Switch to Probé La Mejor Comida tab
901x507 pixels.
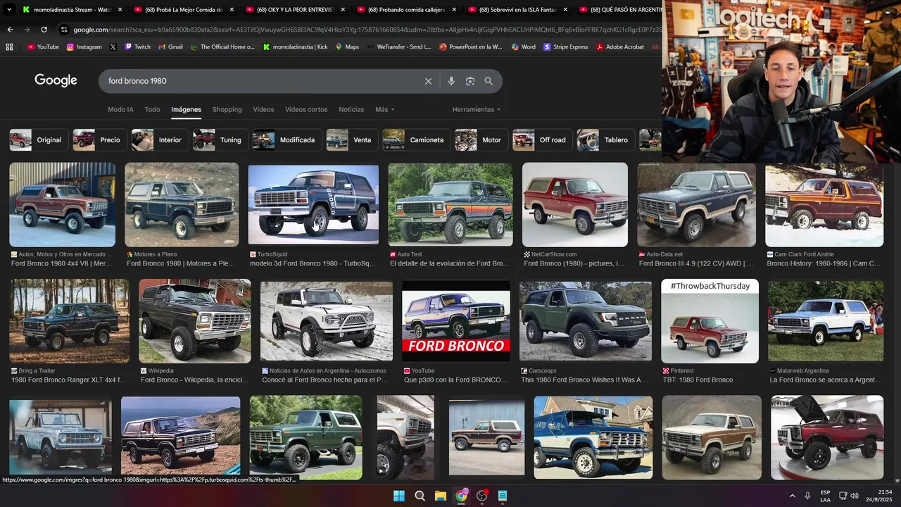click(184, 10)
